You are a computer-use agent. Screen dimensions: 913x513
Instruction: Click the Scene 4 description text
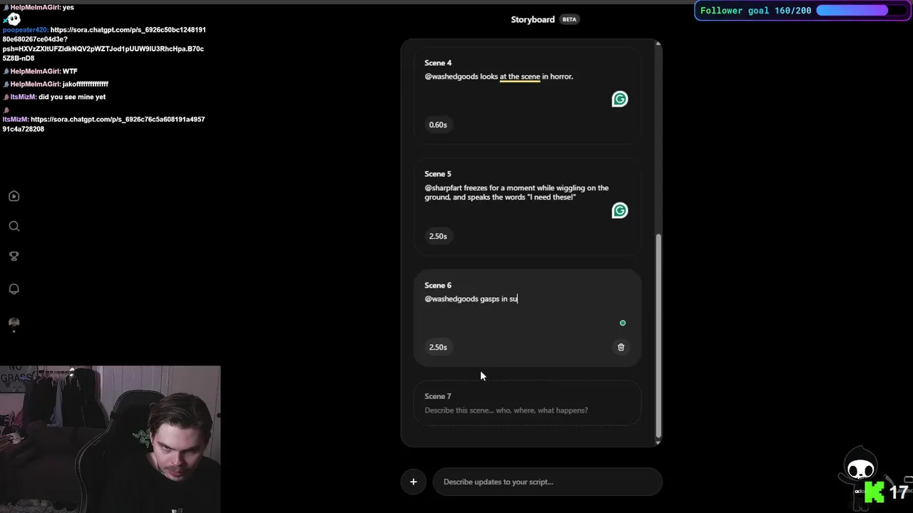pyautogui.click(x=499, y=76)
